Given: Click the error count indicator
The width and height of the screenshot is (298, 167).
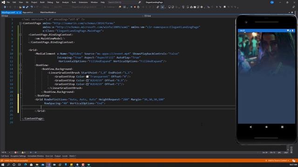Looking at the screenshot, I should [x=16, y=152].
